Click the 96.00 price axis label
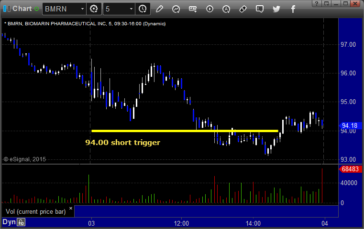 point(348,73)
